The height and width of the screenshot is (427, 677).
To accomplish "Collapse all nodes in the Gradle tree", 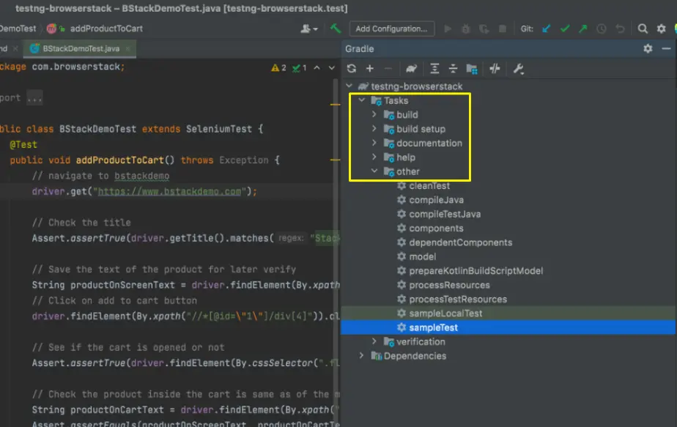I will (453, 68).
